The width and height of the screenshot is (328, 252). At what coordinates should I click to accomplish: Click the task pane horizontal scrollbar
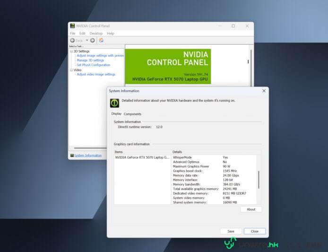click(90, 148)
